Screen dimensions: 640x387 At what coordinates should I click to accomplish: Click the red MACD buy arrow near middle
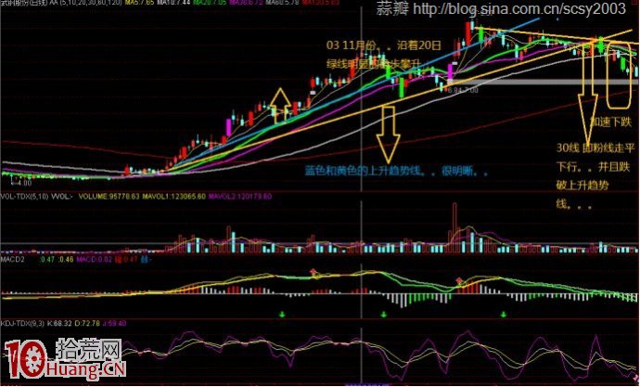pyautogui.click(x=314, y=272)
